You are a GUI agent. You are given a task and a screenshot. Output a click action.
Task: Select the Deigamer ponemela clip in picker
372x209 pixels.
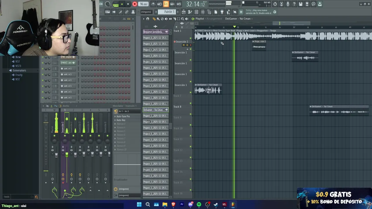tap(155, 32)
